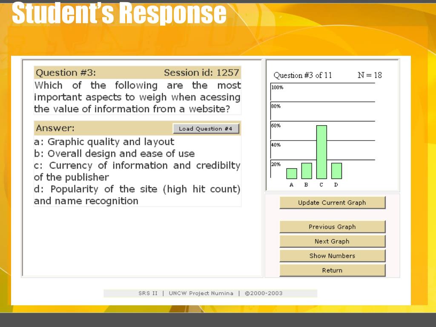
Task: Click the 100% axis label
Action: pos(277,87)
